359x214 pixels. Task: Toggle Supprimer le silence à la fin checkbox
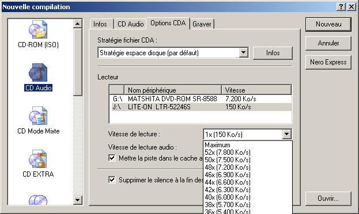pos(112,179)
